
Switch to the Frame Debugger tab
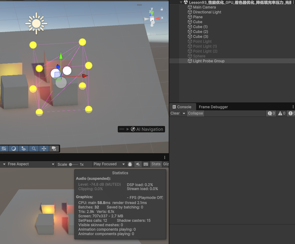pyautogui.click(x=213, y=107)
